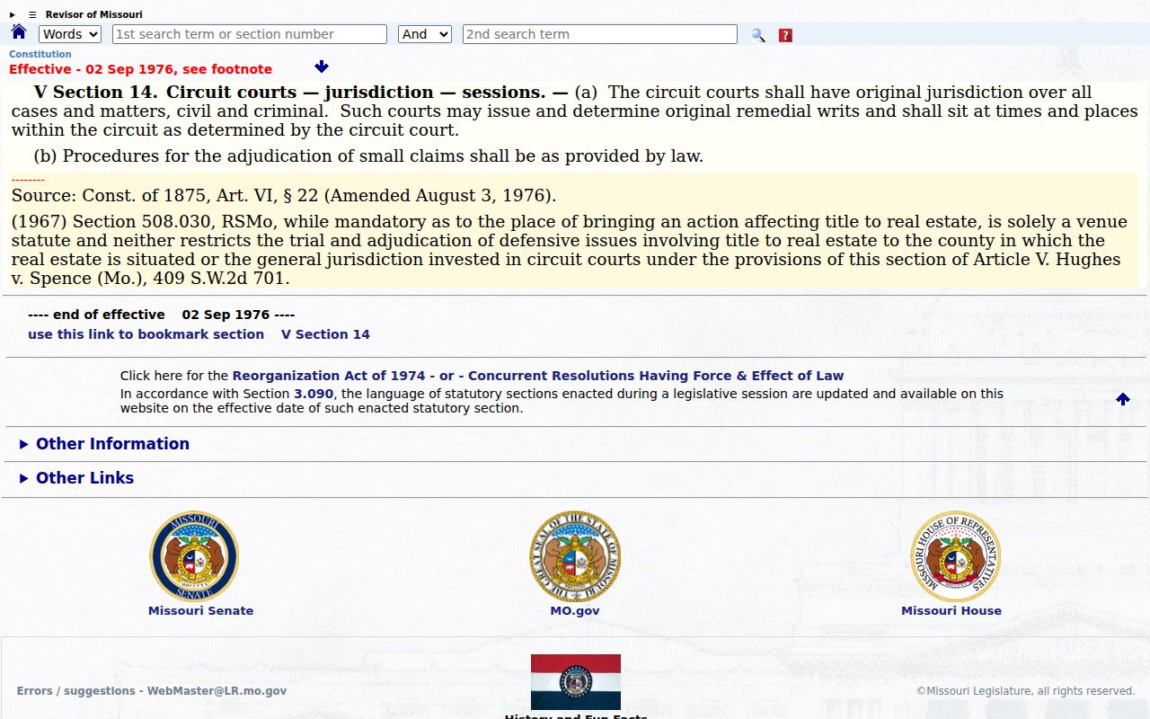Focus the 1st search term input
The image size is (1150, 719).
(250, 34)
